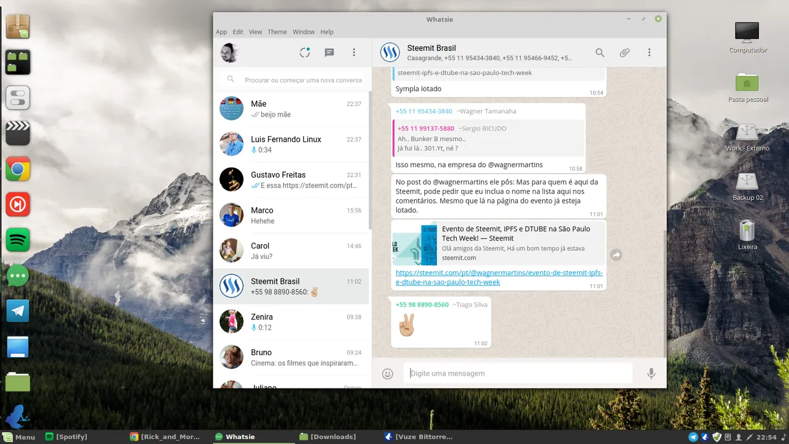Open the steemit.com evento-de-steemit link
Viewport: 789px width, 444px height.
pyautogui.click(x=499, y=277)
